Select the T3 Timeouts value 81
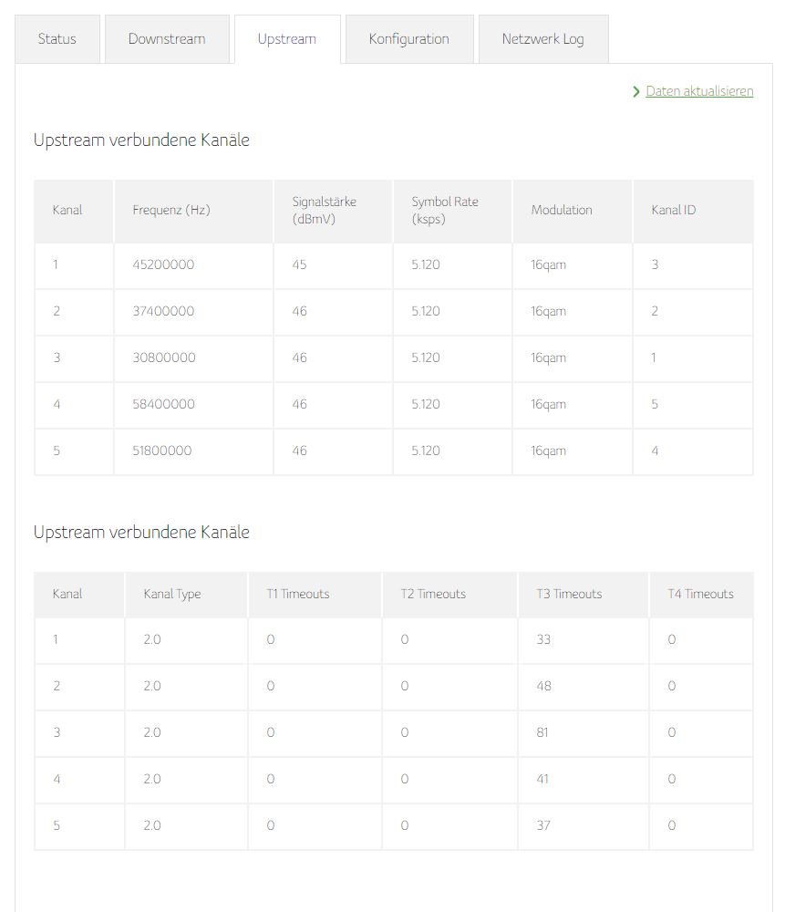Viewport: 785px width, 912px height. pos(543,732)
